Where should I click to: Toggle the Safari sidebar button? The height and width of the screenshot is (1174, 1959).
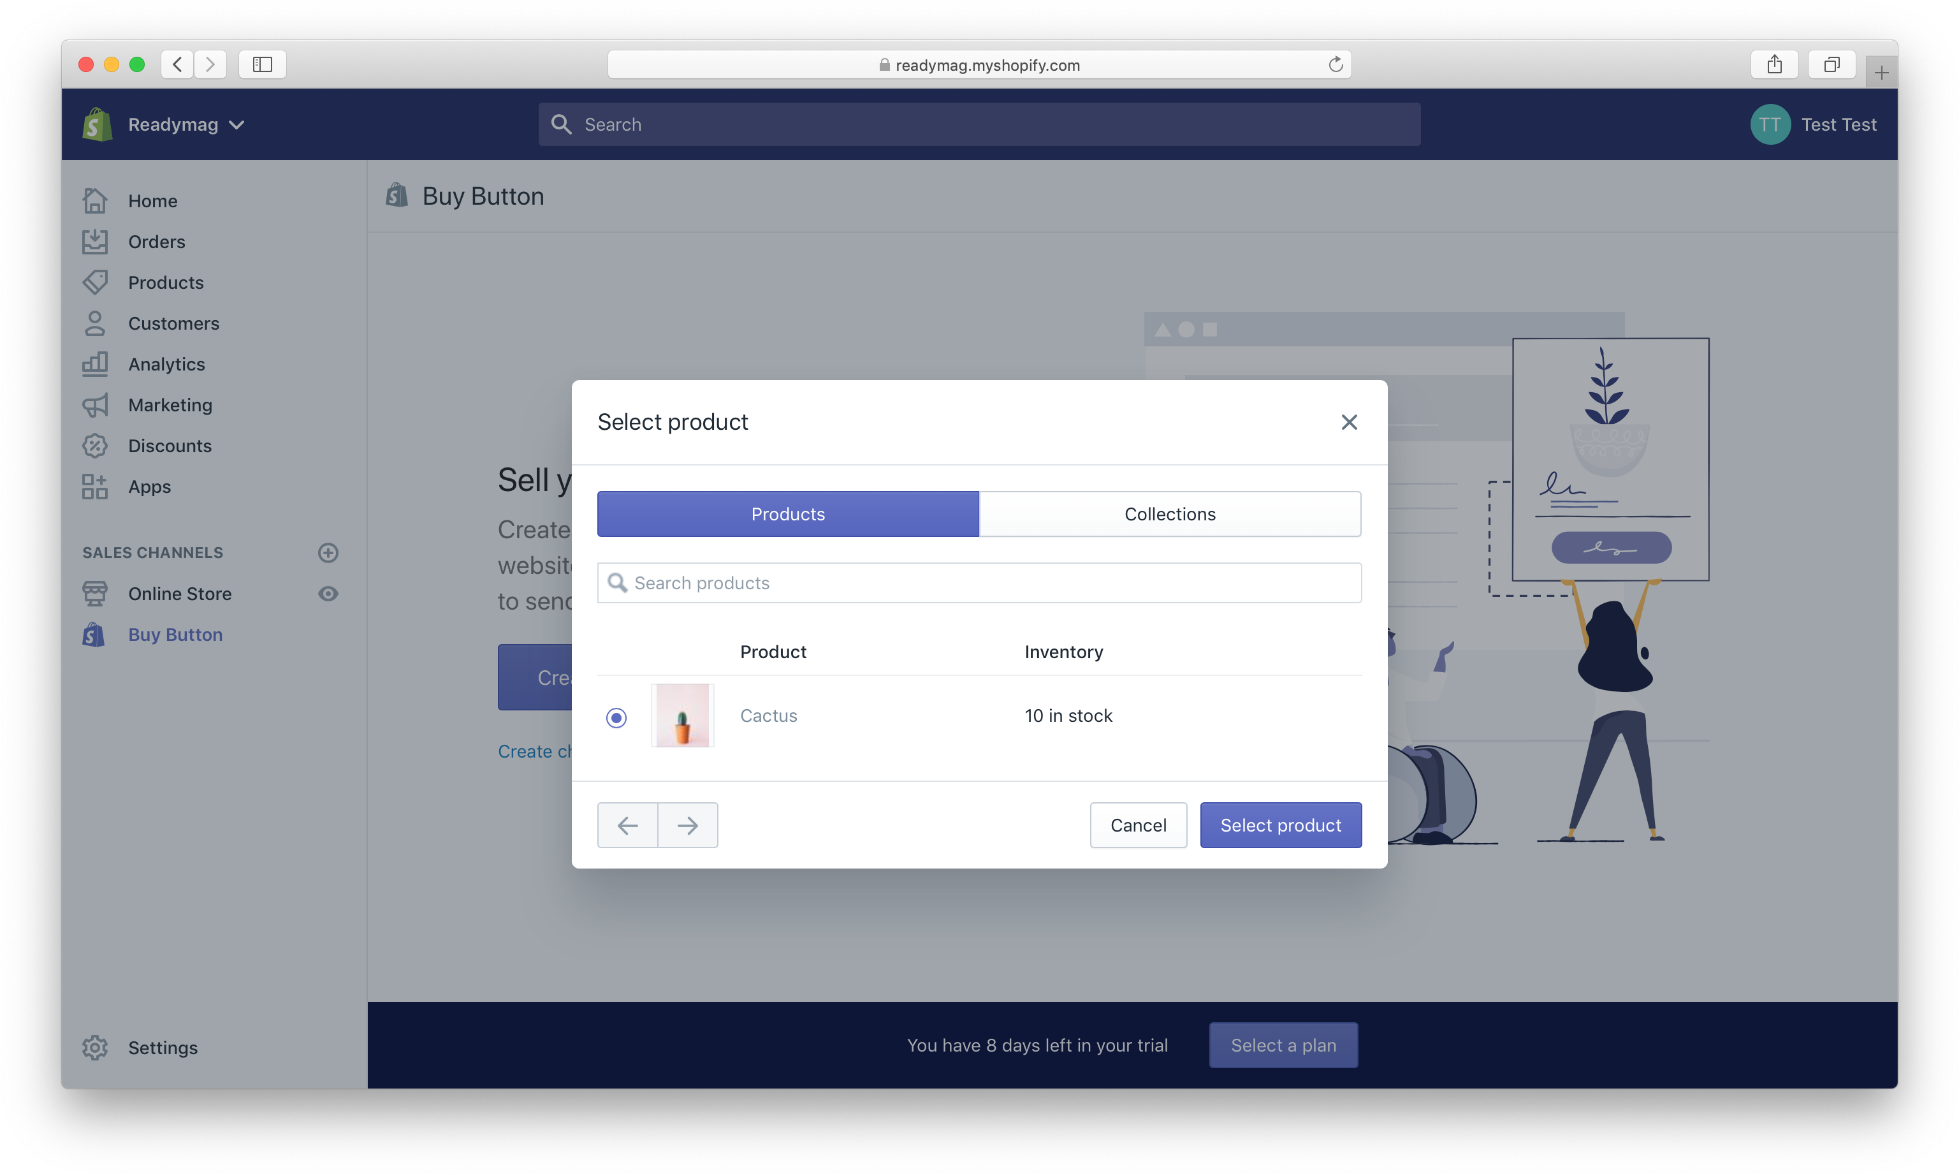click(x=263, y=64)
